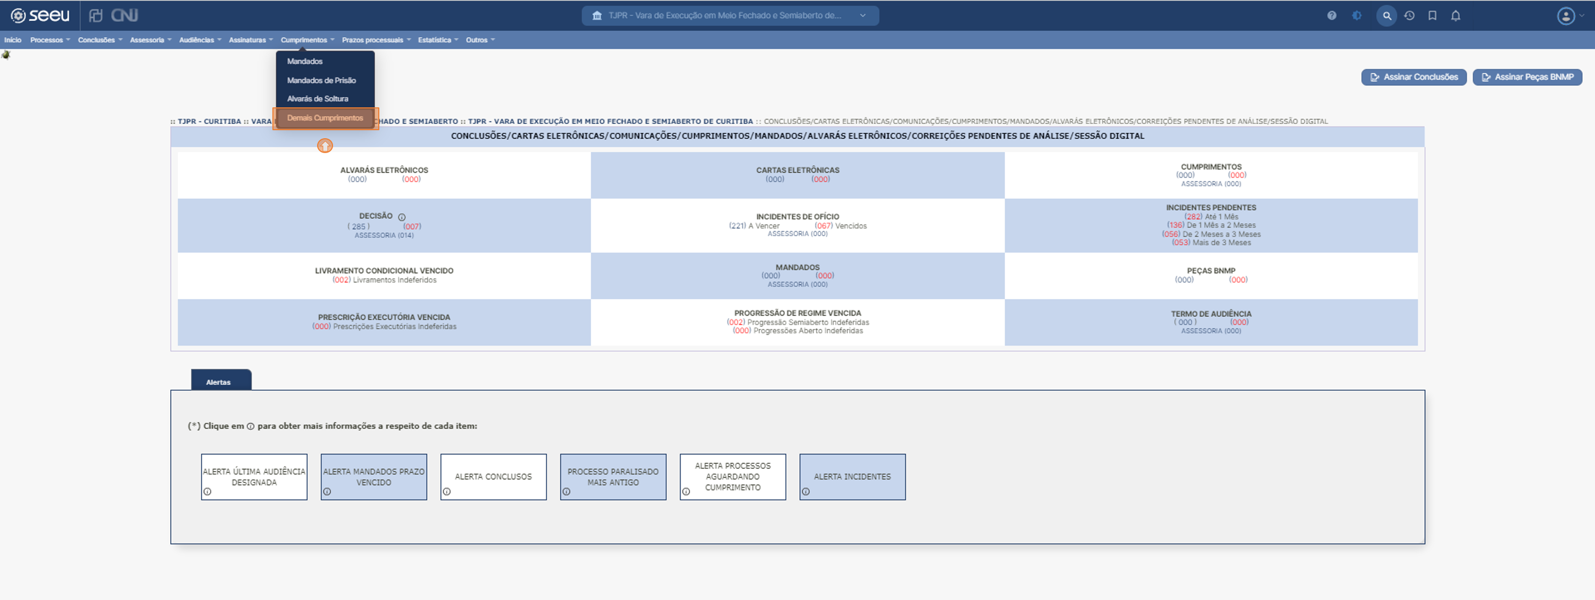Screen dimensions: 1595x600
Task: Open the Assessoria menu
Action: [151, 39]
